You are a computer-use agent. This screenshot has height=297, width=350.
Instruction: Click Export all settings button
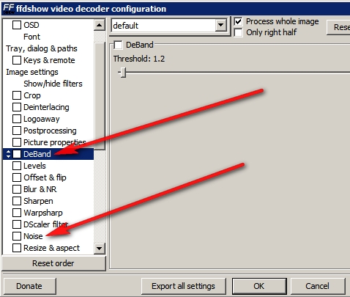pyautogui.click(x=183, y=286)
